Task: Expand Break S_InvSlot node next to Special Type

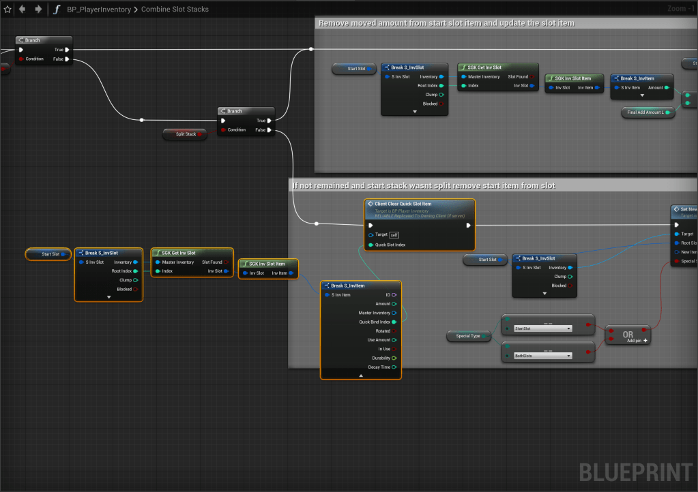Action: click(544, 294)
